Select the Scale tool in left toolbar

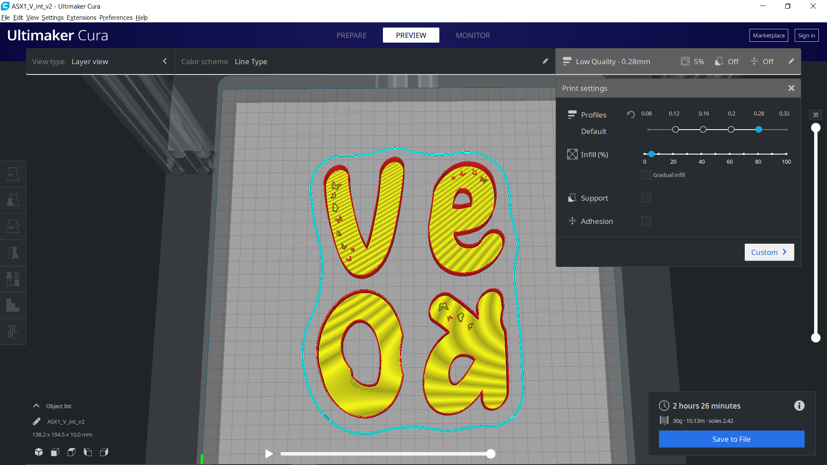click(x=13, y=200)
